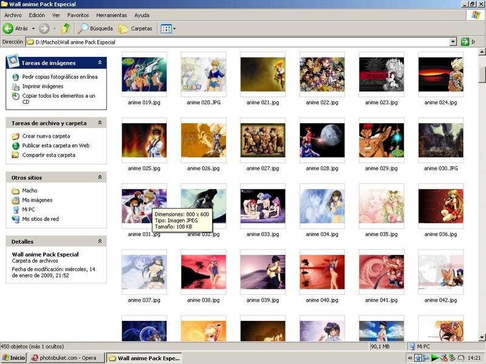Click Pedir copias fotográficas en línea link
Screen dimensions: 486x364
[60, 77]
